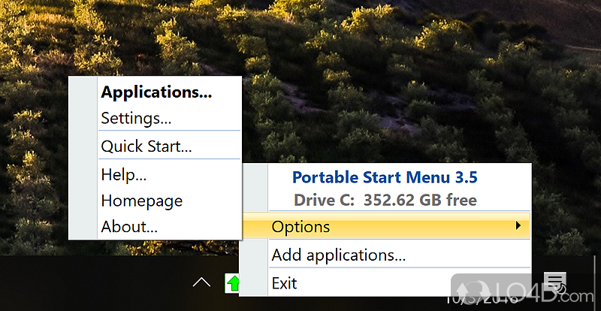Screen dimensions: 601x311
Task: Choose Add applications... in tray menu
Action: tap(399, 255)
